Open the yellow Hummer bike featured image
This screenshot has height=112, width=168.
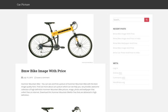click(x=60, y=39)
